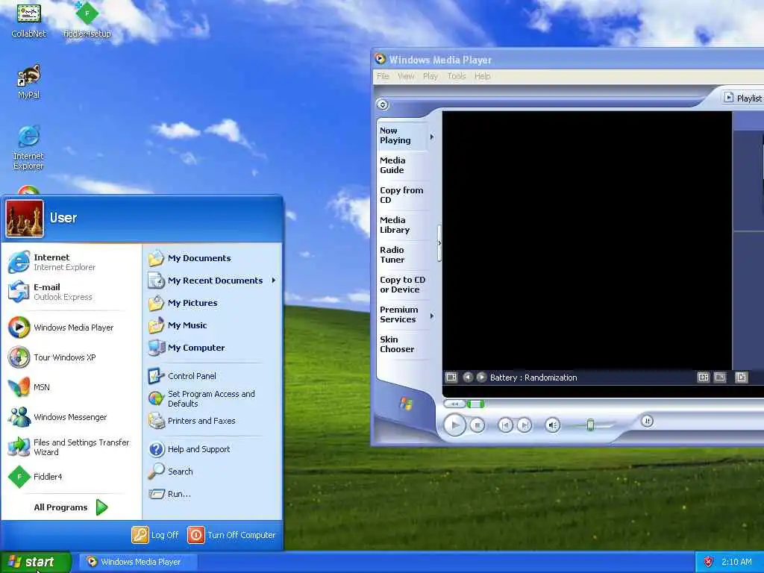Open the Media Library tab
The height and width of the screenshot is (573, 764).
click(402, 225)
